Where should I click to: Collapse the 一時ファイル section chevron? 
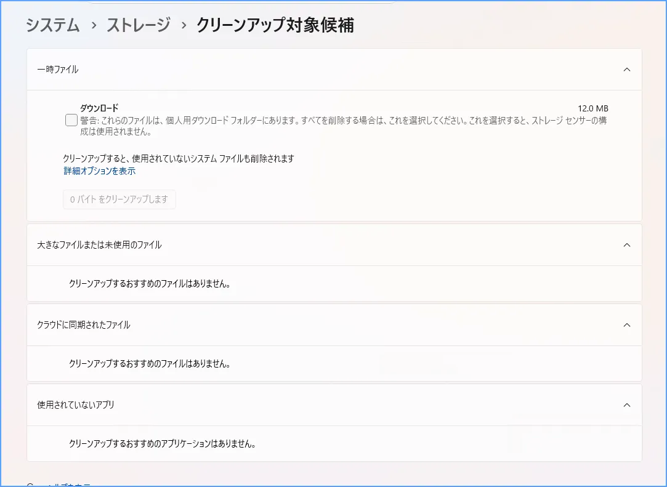[x=626, y=70]
